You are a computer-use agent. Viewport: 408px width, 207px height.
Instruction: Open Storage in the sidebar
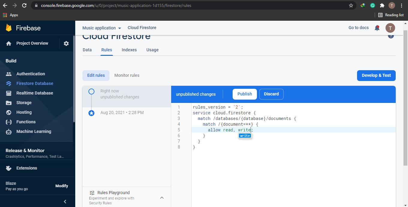(24, 103)
